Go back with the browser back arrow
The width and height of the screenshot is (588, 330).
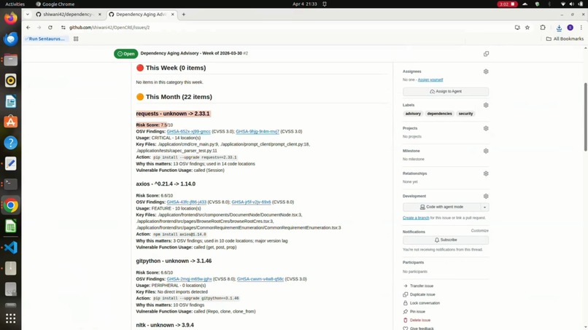28,28
